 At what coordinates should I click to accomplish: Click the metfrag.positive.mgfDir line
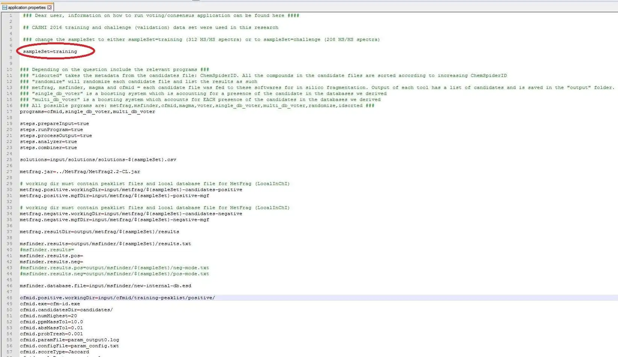115,196
